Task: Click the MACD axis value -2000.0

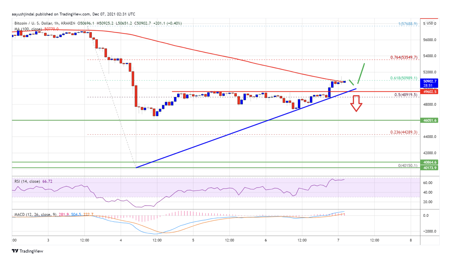Action: click(430, 231)
